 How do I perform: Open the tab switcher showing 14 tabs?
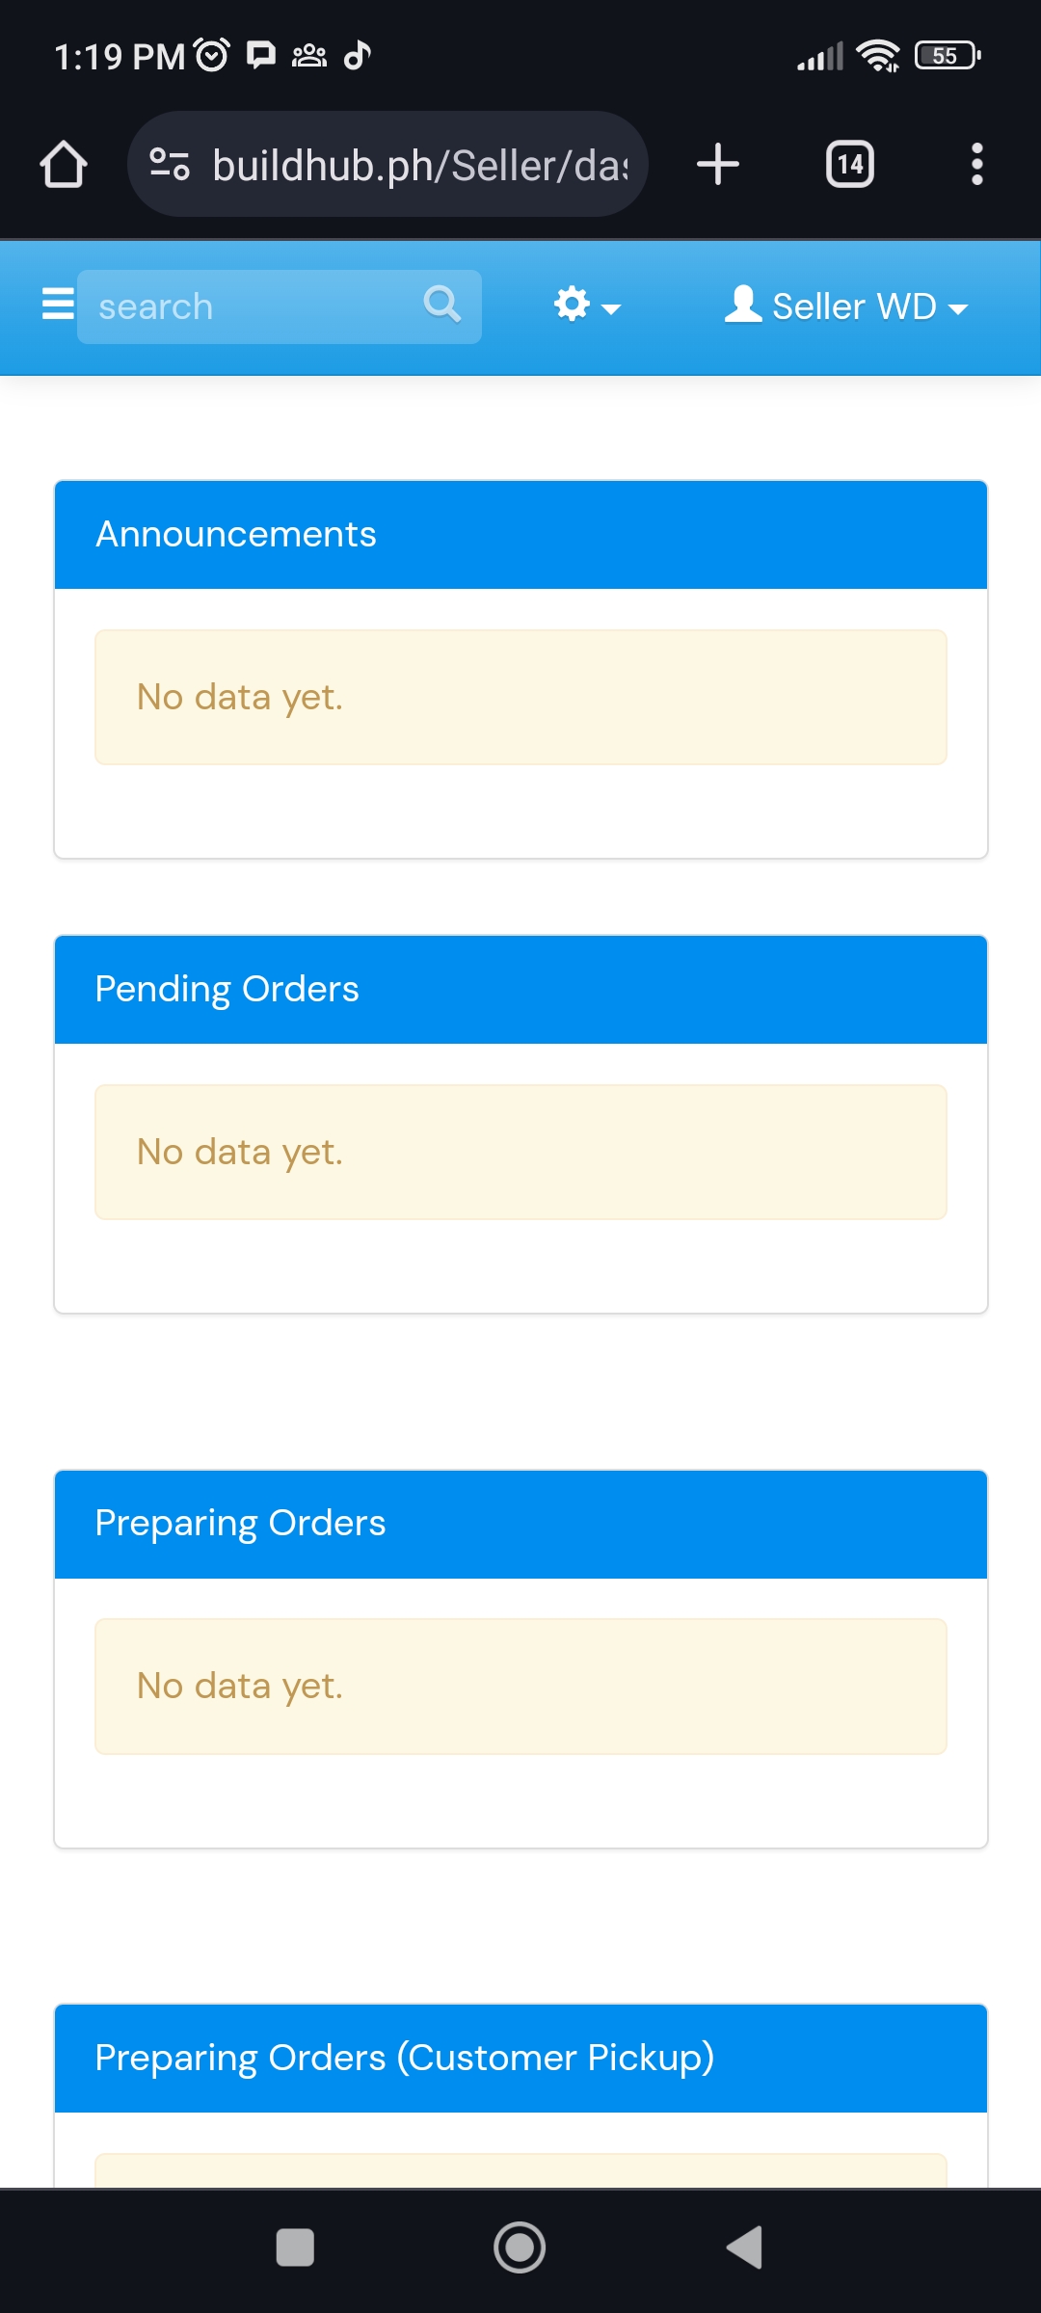(x=849, y=165)
